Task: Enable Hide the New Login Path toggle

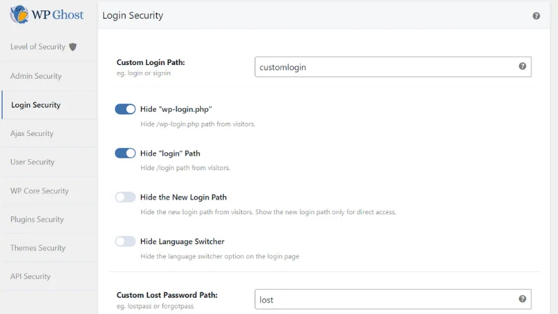Action: (126, 197)
